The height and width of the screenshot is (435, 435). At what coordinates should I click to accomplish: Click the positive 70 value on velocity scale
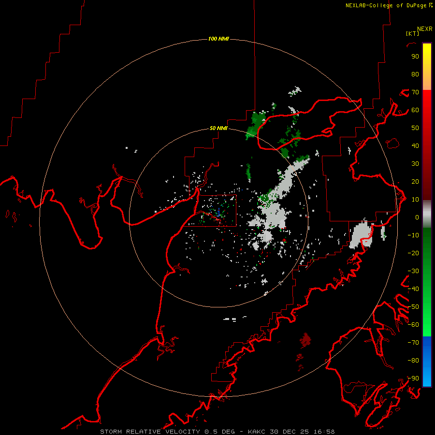click(x=415, y=92)
